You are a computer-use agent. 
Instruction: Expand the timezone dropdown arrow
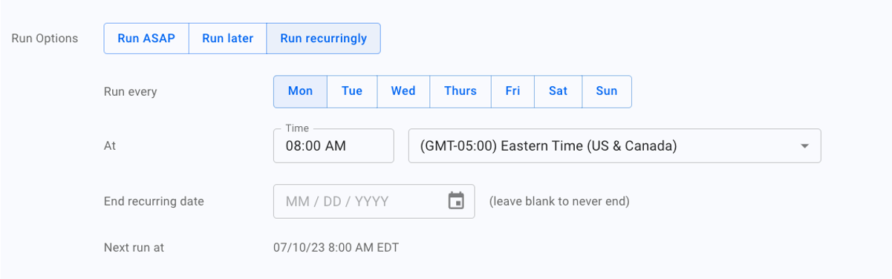click(804, 146)
